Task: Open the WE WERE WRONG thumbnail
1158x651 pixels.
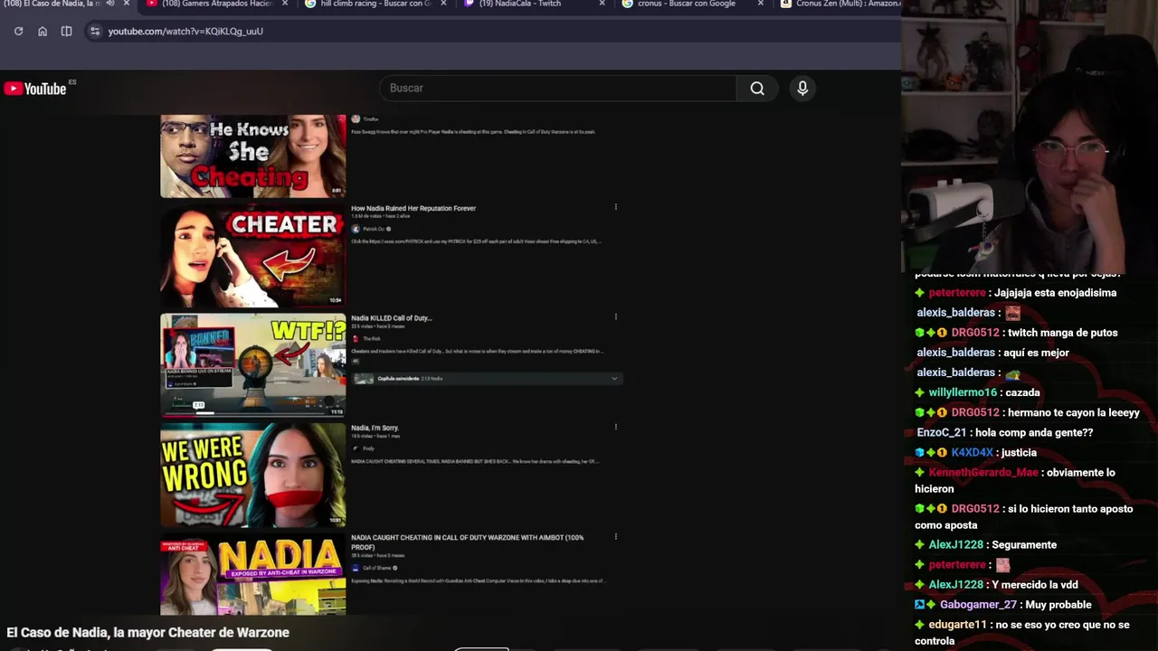Action: 252,475
